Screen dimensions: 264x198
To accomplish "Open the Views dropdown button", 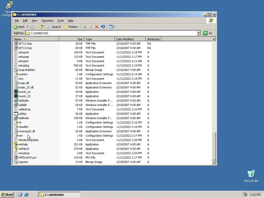I will pyautogui.click(x=112, y=27).
